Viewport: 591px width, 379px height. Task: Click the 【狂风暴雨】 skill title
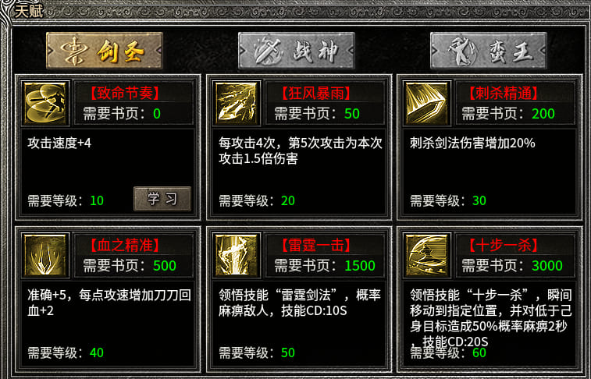316,94
